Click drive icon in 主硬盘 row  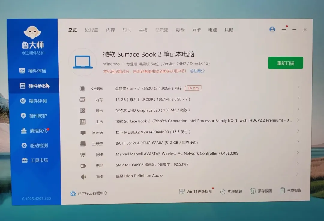tap(83, 144)
